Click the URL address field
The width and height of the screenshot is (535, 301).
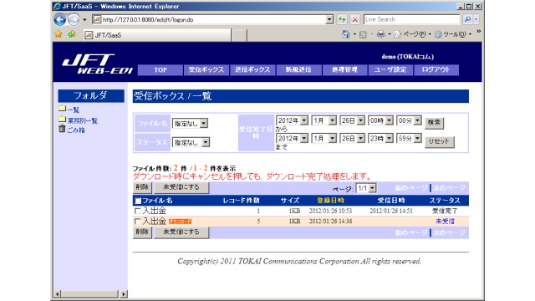214,20
